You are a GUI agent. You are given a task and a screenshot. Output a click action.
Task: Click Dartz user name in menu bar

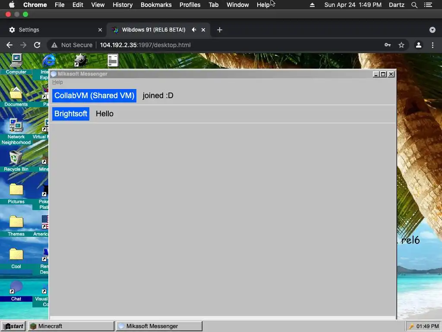point(396,5)
